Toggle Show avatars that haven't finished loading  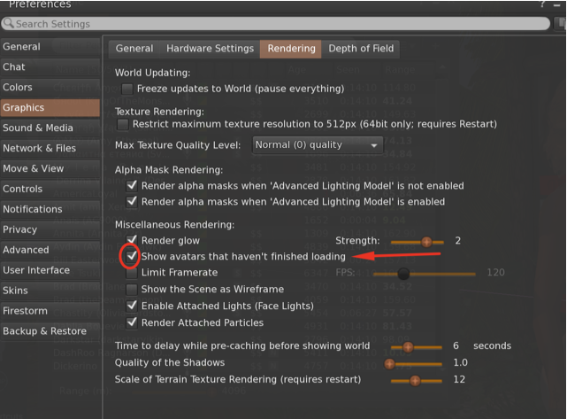(x=132, y=256)
